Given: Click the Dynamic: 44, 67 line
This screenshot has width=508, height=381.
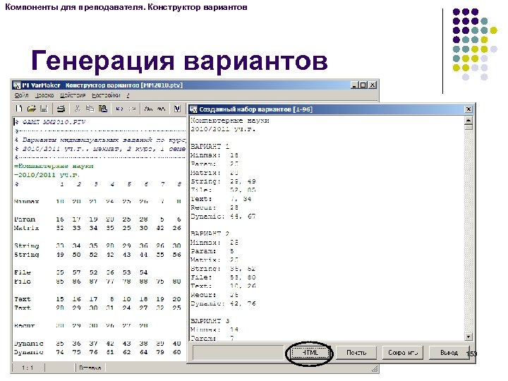Looking at the screenshot, I should tap(223, 216).
